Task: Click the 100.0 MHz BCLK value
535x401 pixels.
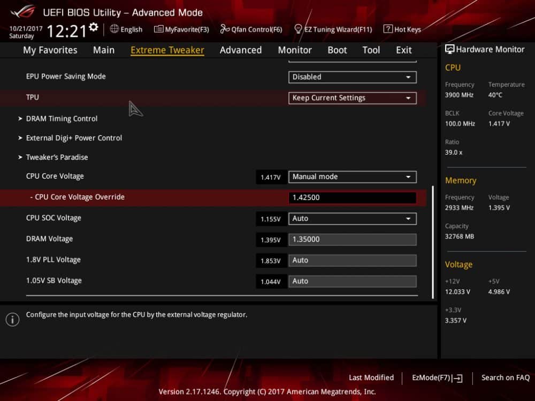Action: pos(460,124)
